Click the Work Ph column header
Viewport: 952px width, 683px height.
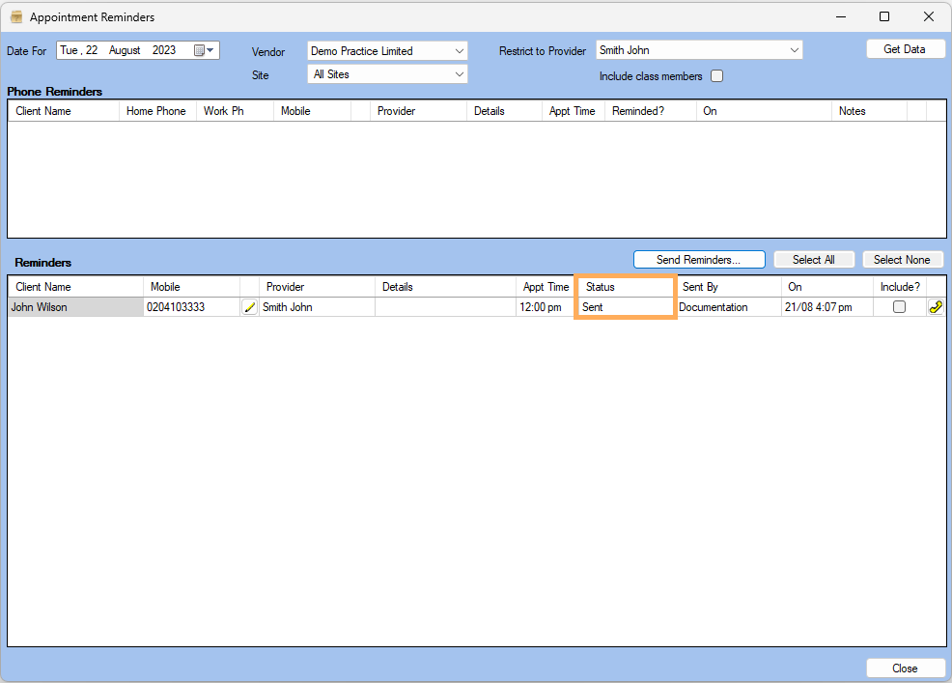(235, 111)
